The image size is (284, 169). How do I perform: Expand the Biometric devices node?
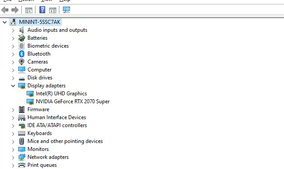coord(13,46)
